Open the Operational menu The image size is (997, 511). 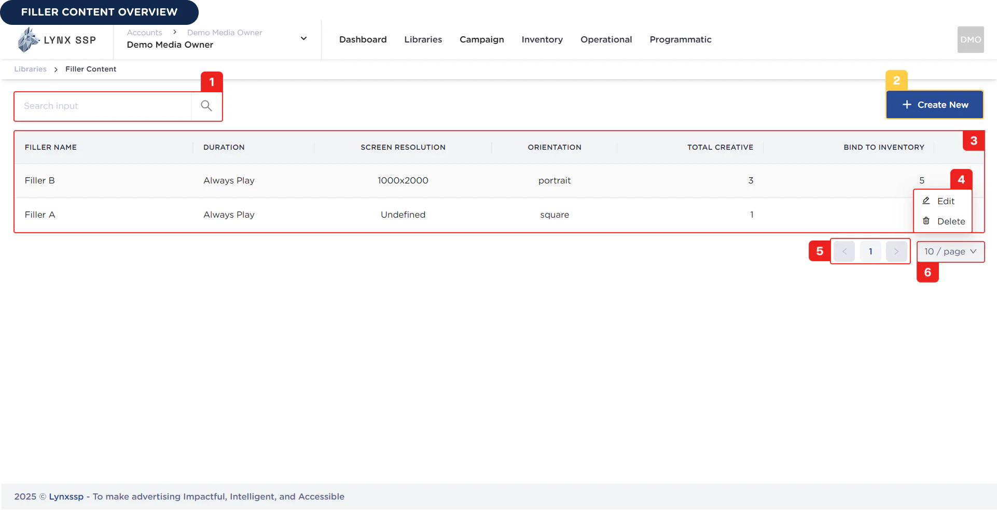[606, 39]
